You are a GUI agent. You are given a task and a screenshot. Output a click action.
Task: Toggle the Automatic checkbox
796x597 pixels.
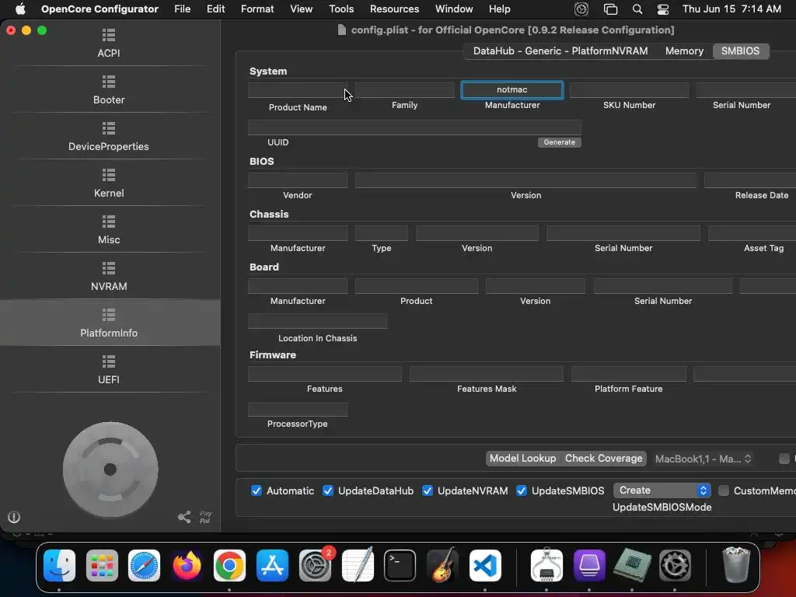(257, 491)
